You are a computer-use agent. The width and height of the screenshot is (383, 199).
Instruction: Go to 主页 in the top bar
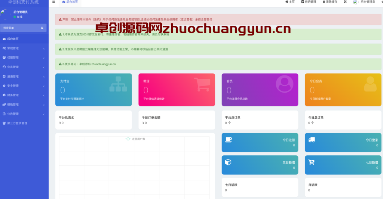pos(290,2)
